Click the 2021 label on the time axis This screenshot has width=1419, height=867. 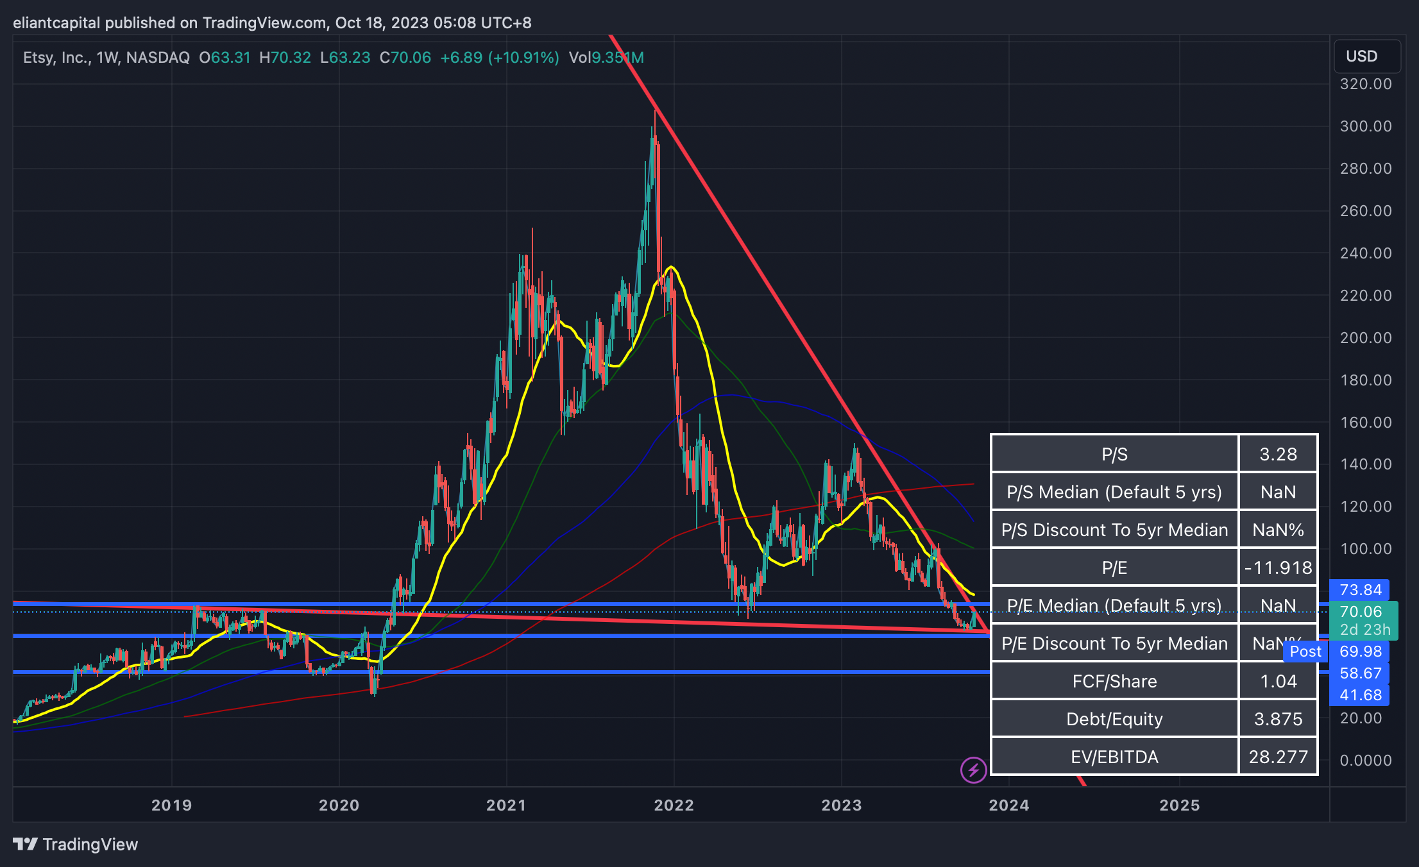tap(506, 805)
